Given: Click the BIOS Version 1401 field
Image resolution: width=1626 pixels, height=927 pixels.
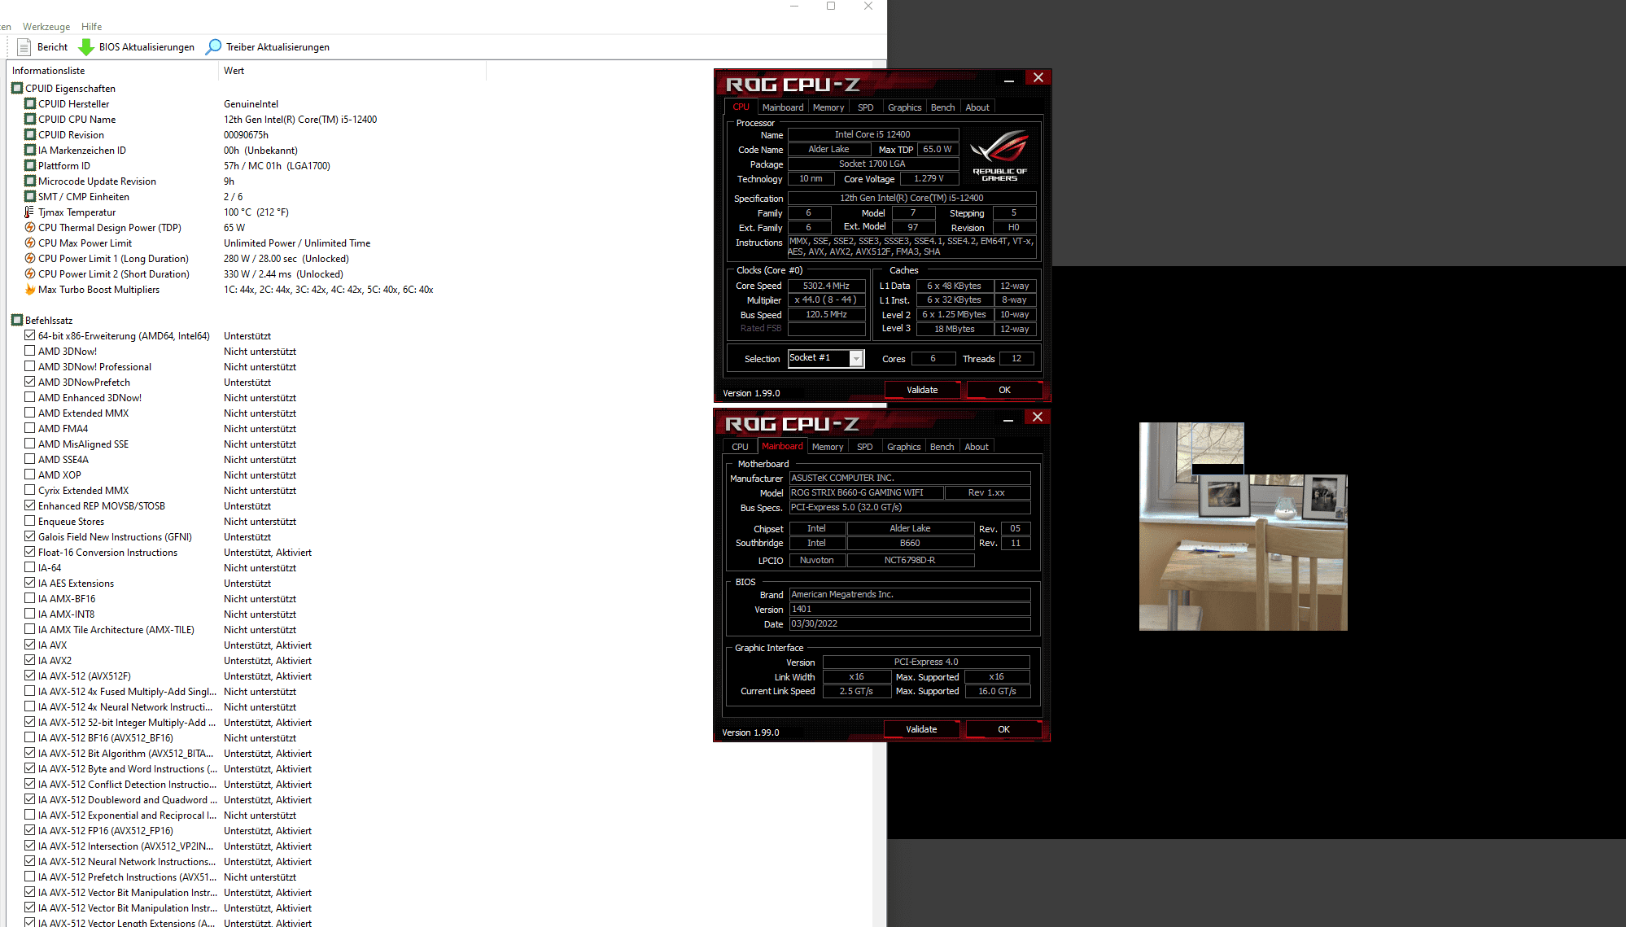Looking at the screenshot, I should pos(910,609).
